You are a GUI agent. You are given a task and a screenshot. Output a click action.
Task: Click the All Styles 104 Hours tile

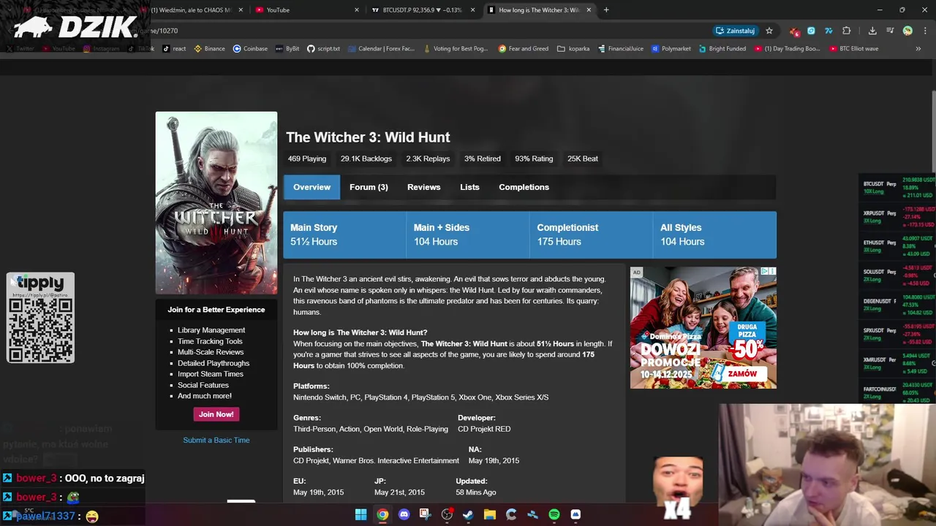[715, 235]
